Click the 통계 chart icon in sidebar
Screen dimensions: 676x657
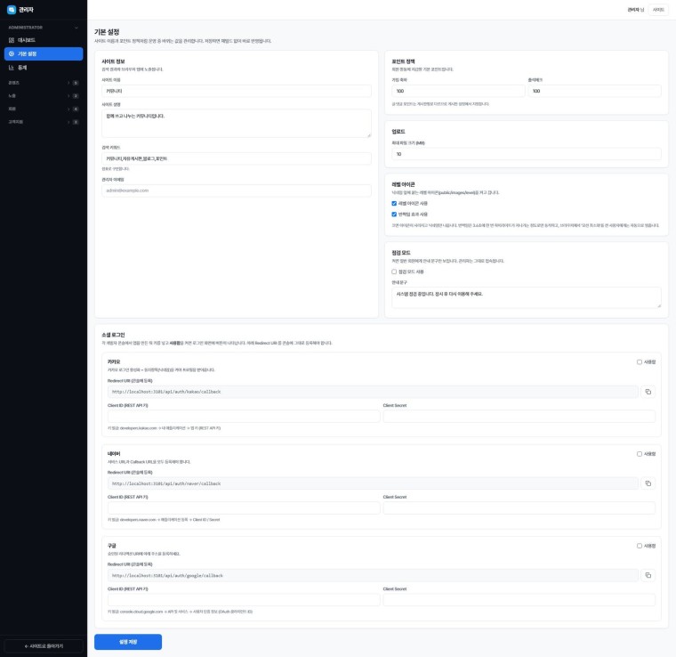click(12, 68)
